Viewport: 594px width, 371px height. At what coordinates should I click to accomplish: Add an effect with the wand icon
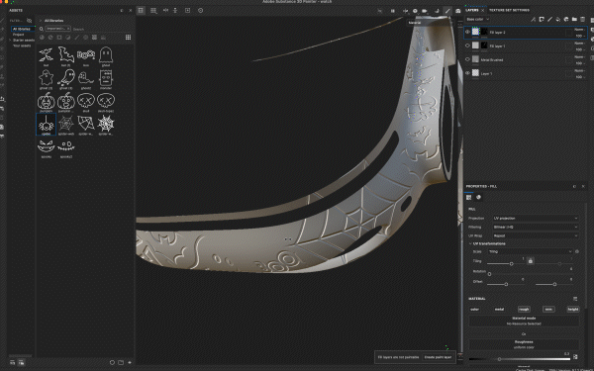tap(533, 19)
